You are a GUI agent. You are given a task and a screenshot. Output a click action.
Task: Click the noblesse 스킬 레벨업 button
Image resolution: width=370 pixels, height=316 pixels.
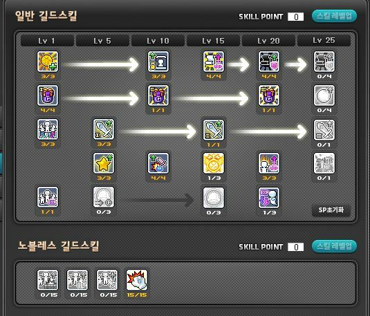pos(334,247)
